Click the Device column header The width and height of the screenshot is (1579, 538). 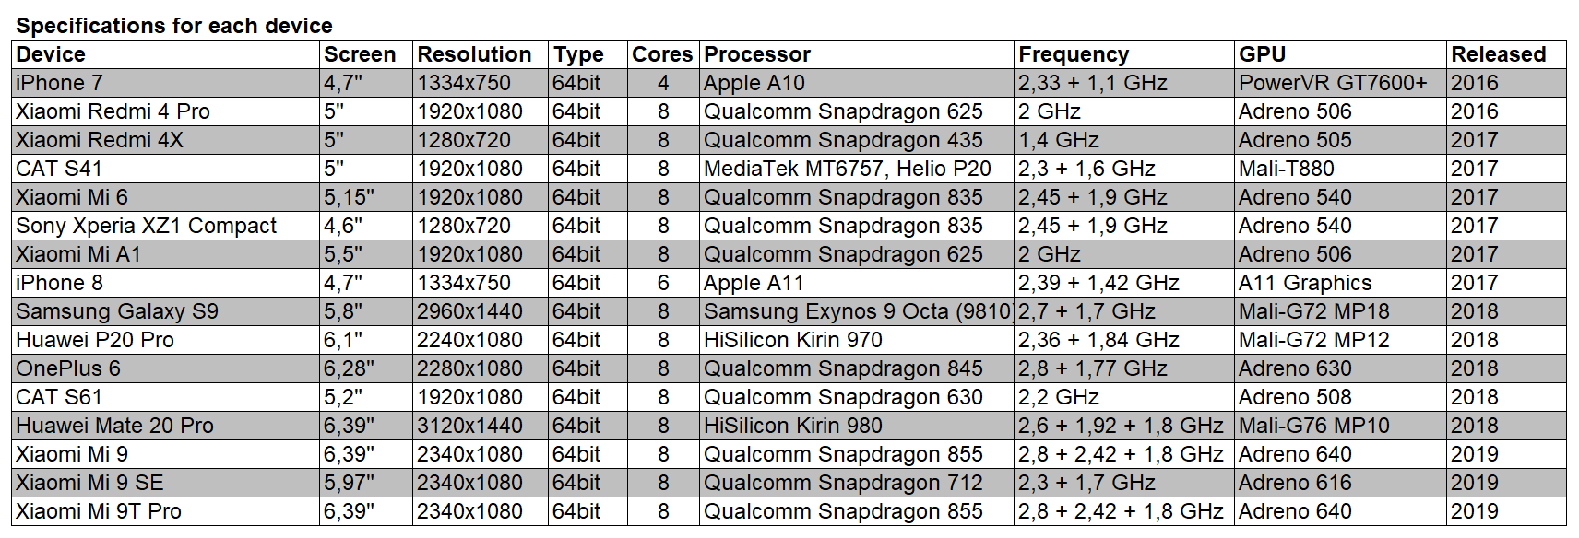pyautogui.click(x=51, y=54)
